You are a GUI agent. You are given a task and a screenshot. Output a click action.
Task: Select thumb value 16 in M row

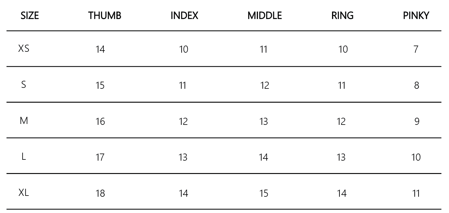(100, 122)
